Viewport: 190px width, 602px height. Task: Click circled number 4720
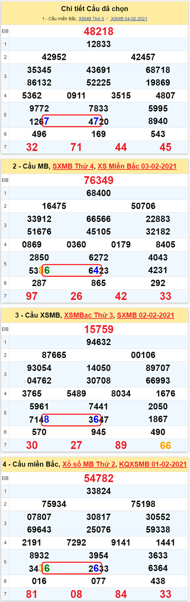pos(99,121)
